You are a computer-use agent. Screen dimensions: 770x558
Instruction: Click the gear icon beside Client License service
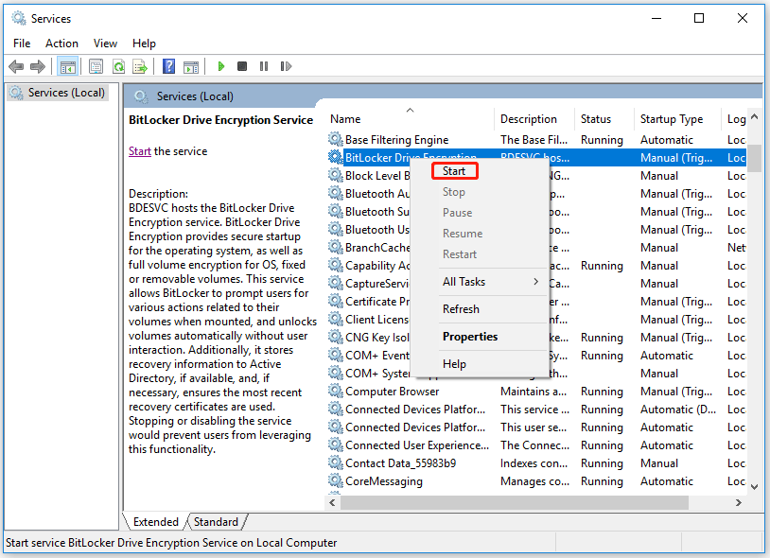click(x=336, y=320)
